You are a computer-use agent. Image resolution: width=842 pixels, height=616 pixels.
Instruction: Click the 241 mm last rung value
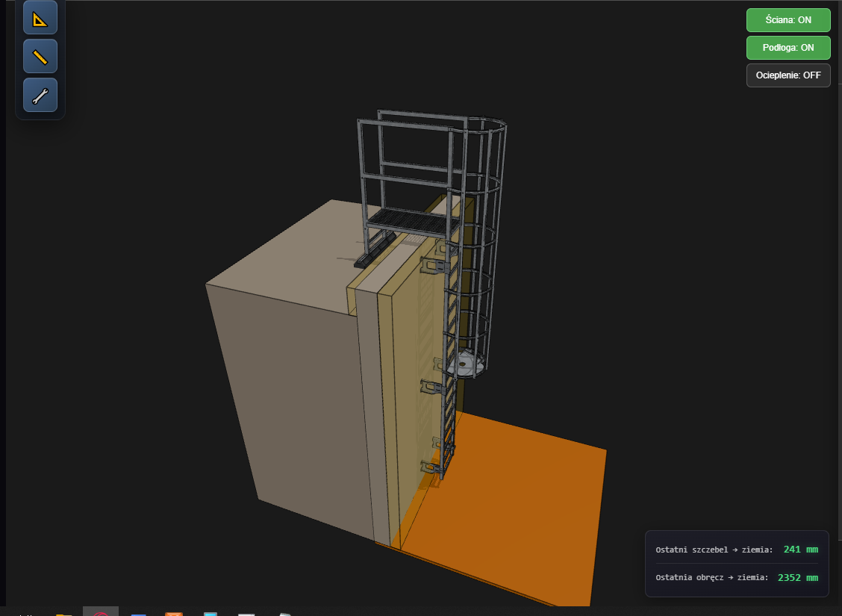pos(801,550)
